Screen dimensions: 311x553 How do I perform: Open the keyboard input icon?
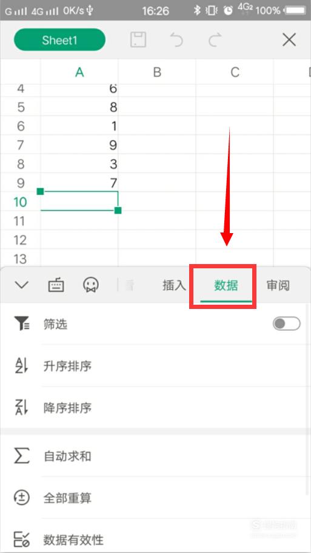56,285
